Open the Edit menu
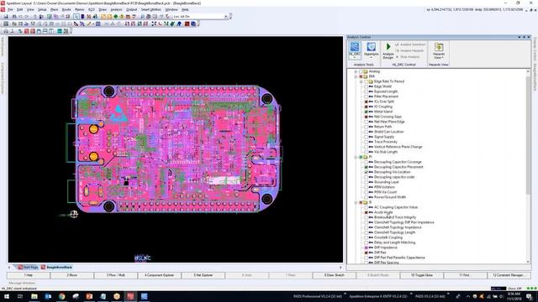This screenshot has width=538, height=302. pos(20,9)
